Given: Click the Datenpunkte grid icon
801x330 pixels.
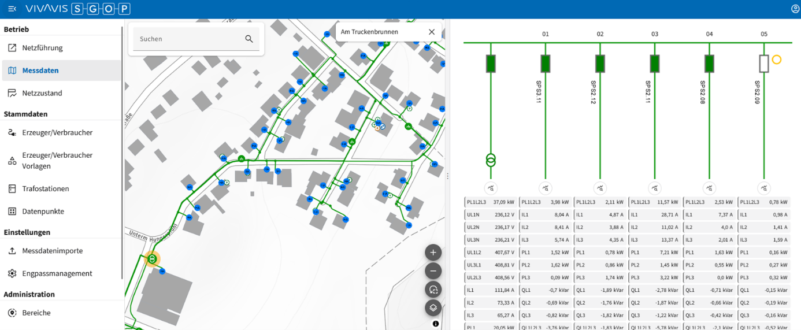Looking at the screenshot, I should [x=12, y=212].
